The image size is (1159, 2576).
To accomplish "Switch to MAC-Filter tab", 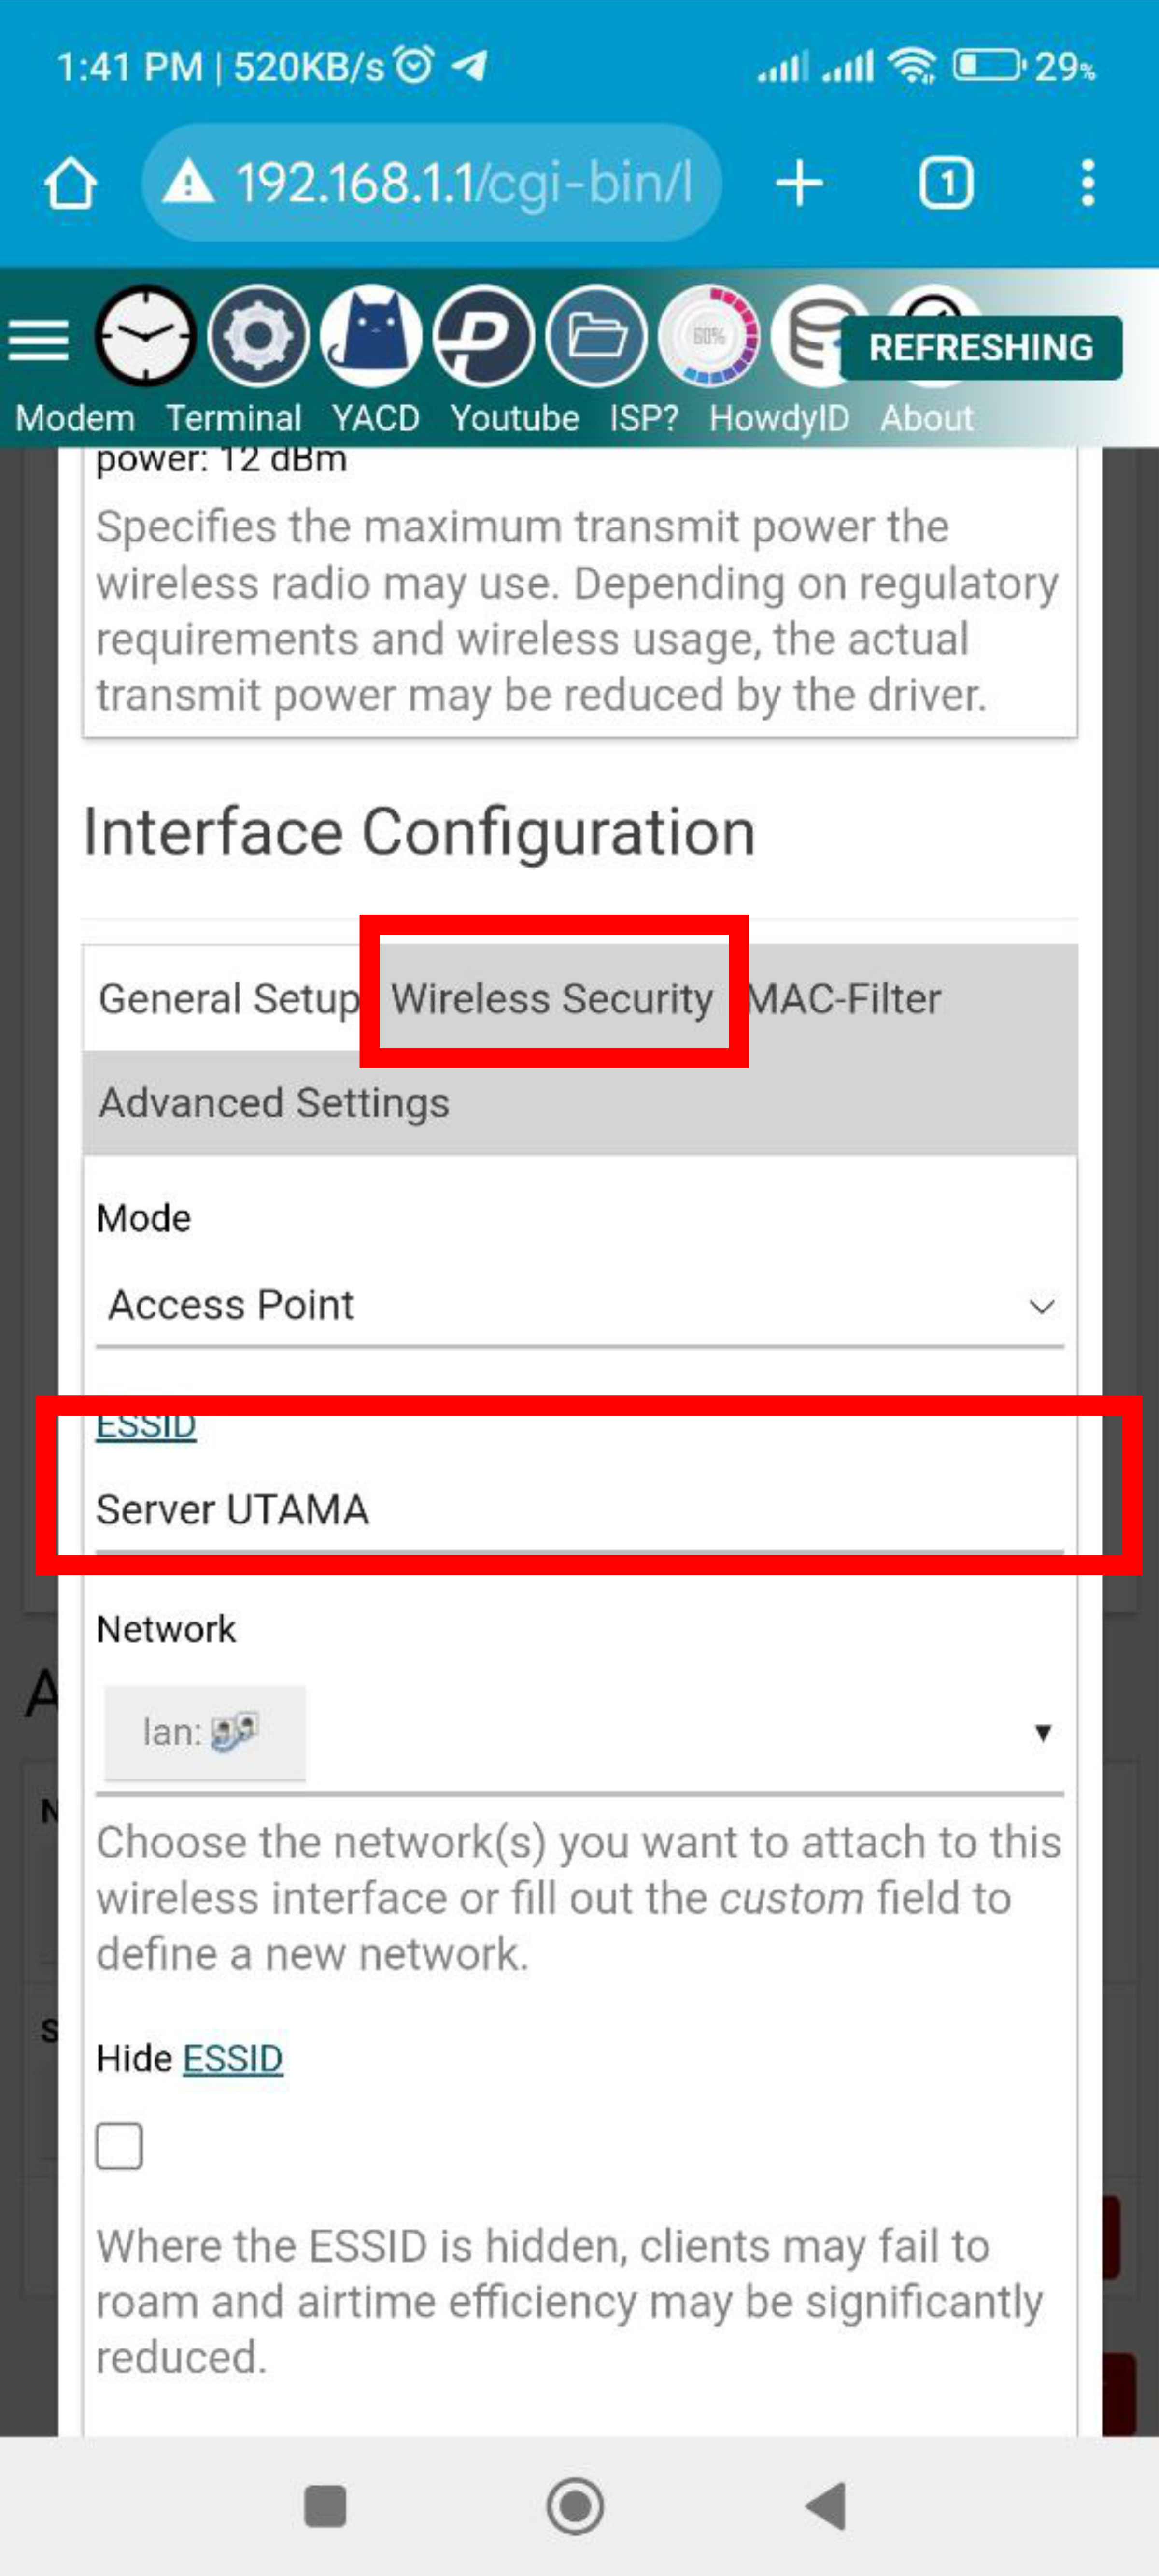I will click(x=845, y=998).
